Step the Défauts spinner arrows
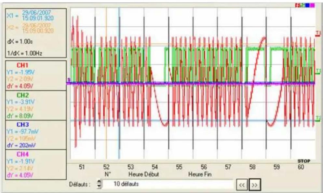Viewport: 323px width, 193px height. click(99, 184)
